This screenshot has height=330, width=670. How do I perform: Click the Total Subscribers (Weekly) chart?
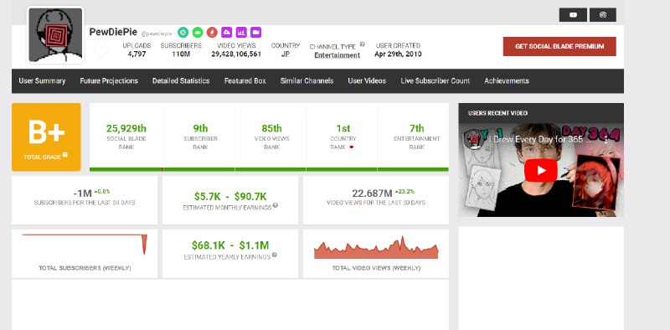(x=85, y=245)
